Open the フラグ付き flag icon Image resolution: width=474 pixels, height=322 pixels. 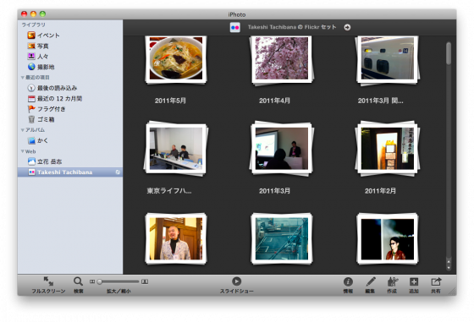tap(31, 109)
